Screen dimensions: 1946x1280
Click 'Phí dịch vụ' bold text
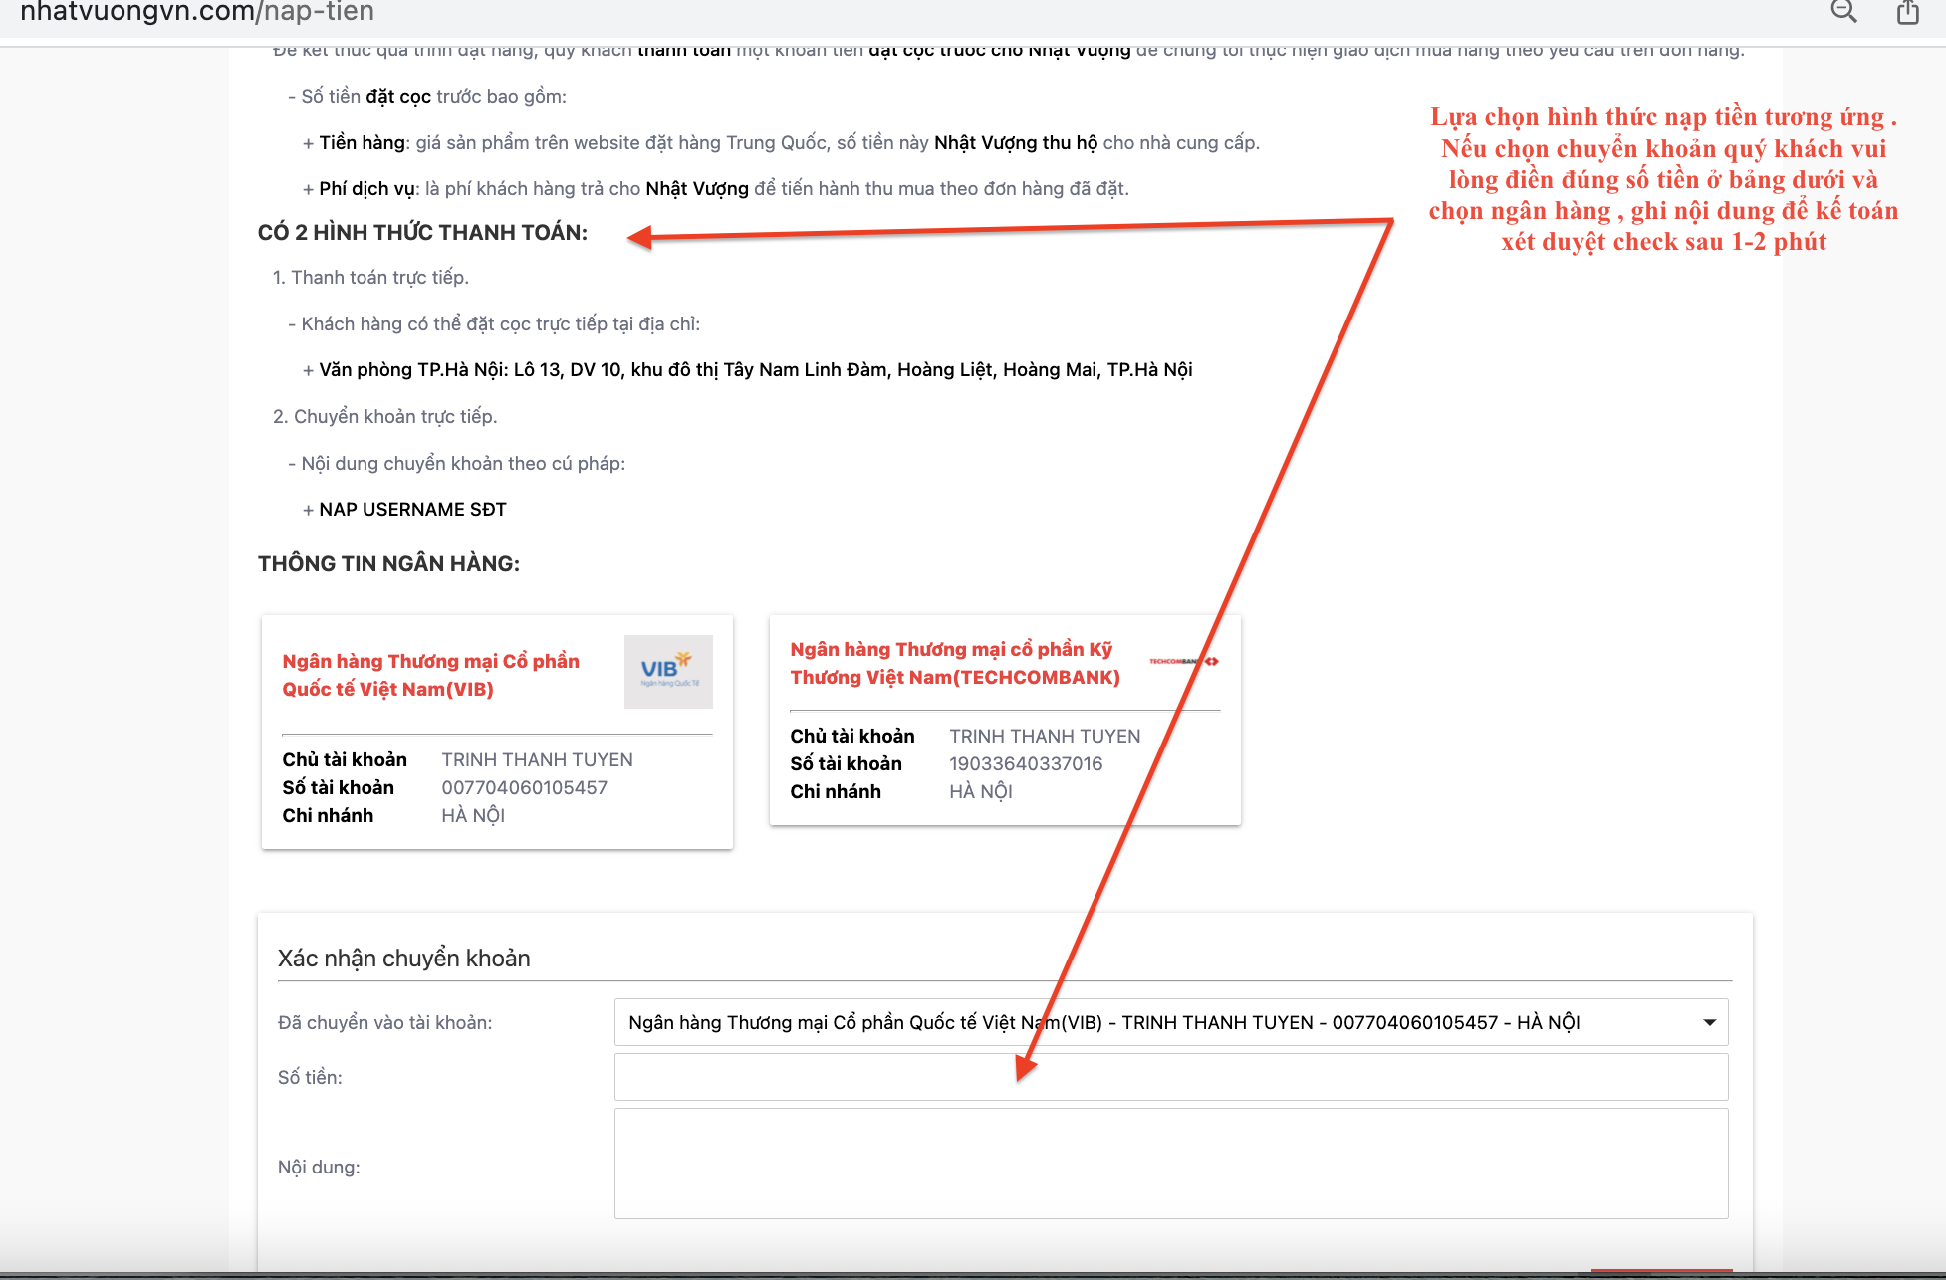(x=366, y=188)
